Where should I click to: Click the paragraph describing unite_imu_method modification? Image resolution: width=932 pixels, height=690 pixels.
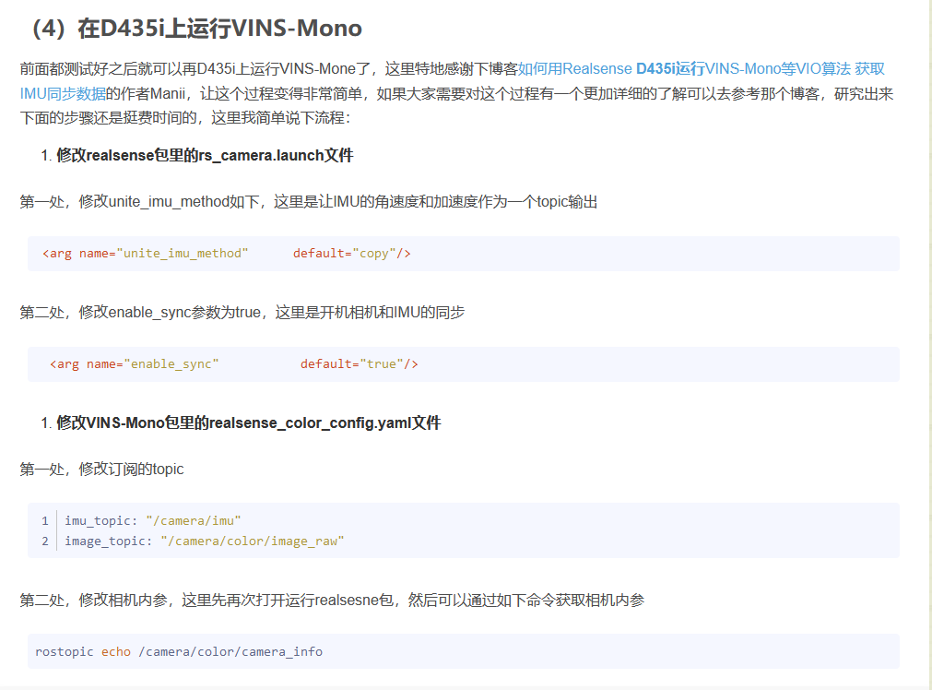(309, 201)
